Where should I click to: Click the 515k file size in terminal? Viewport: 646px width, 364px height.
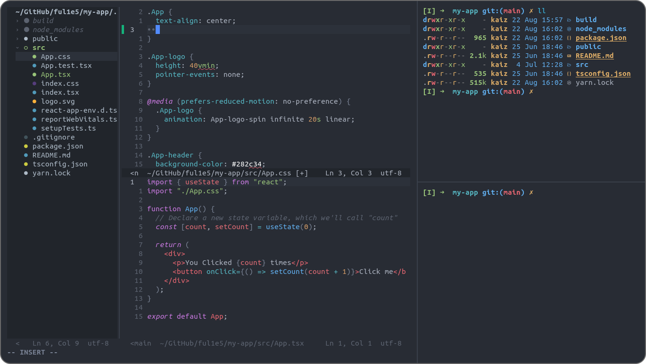[x=478, y=83]
